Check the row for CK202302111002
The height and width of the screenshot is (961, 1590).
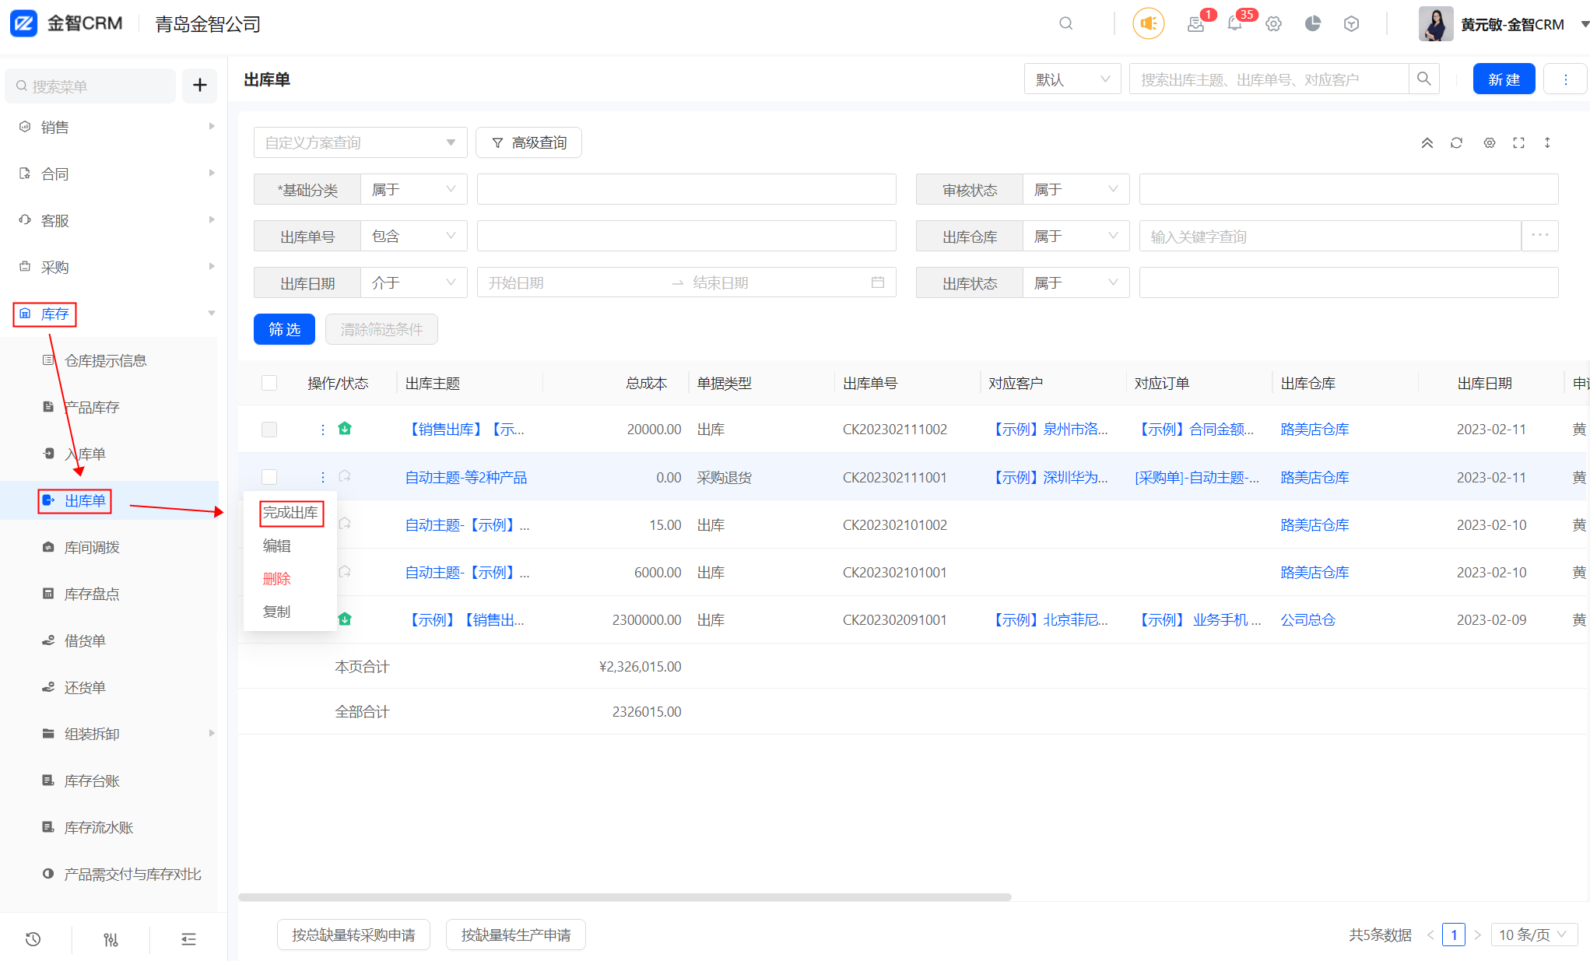click(x=269, y=430)
